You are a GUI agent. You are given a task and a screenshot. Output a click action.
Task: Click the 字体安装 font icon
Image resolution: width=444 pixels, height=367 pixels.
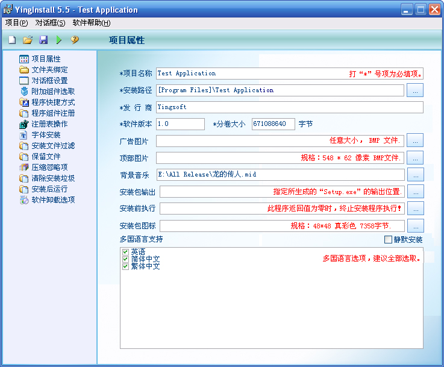[x=23, y=135]
